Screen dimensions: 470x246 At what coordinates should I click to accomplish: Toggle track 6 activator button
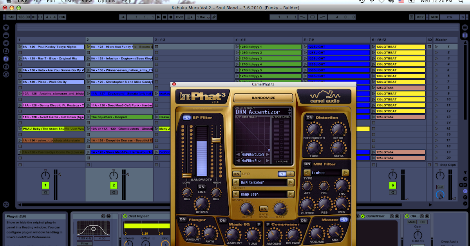(392, 185)
